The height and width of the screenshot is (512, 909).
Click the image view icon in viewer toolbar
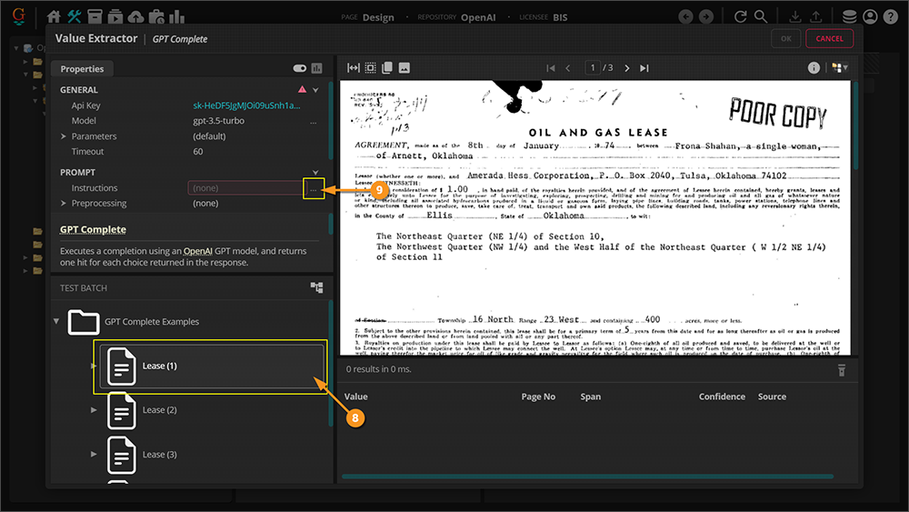pyautogui.click(x=405, y=68)
